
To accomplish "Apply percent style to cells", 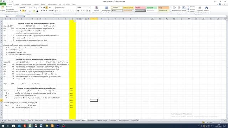I will tap(82, 11).
